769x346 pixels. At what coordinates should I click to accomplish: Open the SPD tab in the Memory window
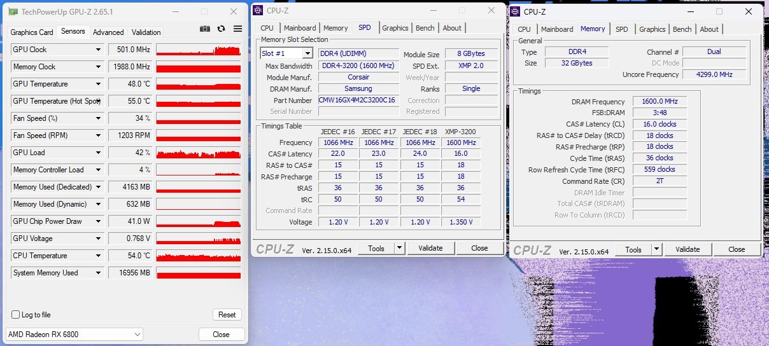622,29
